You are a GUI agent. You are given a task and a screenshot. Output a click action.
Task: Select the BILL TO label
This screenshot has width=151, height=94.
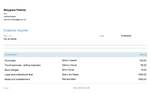[8, 36]
